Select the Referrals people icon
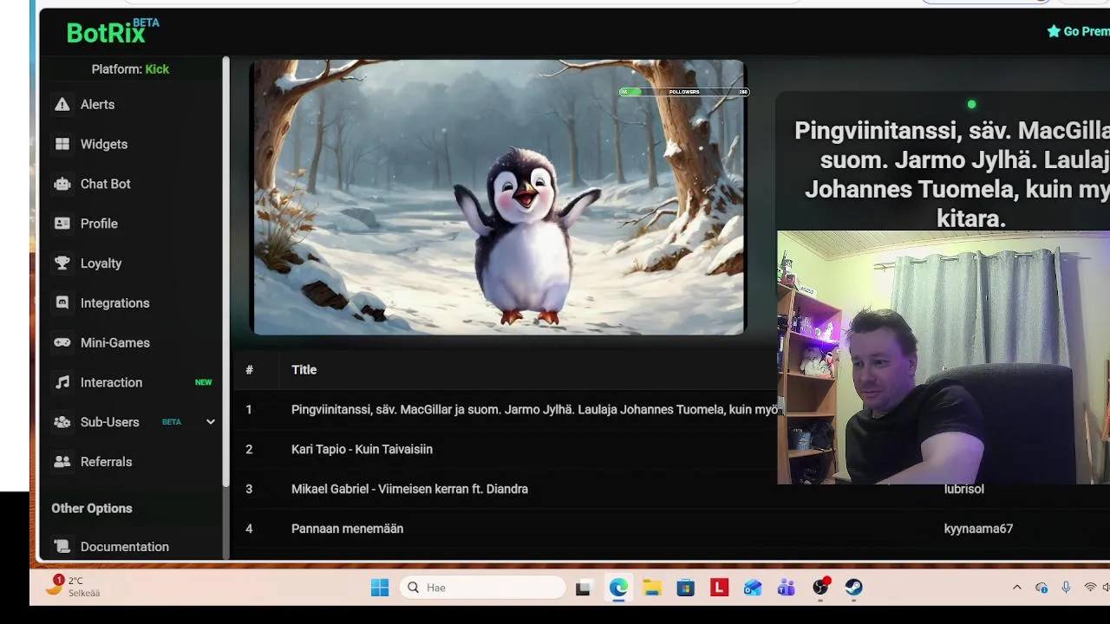Screen dimensions: 1110x624 (x=62, y=462)
